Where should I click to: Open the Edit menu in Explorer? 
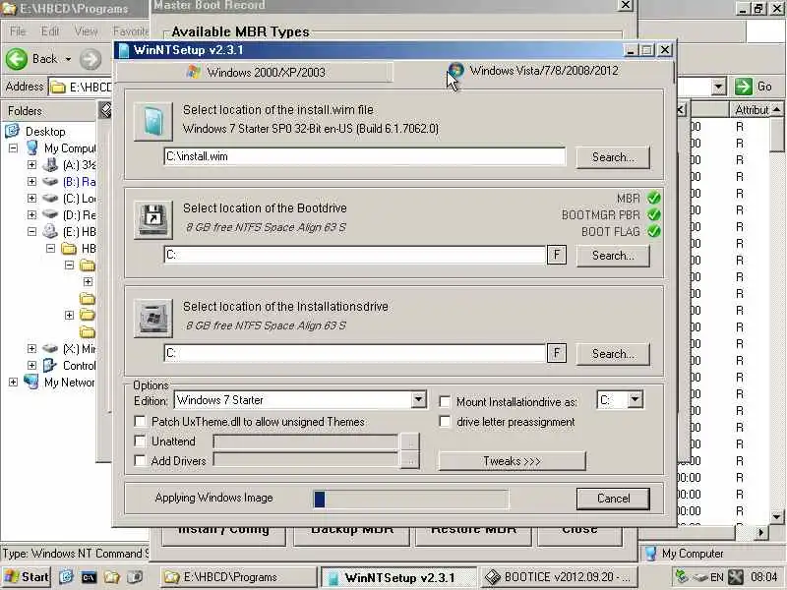pos(50,31)
